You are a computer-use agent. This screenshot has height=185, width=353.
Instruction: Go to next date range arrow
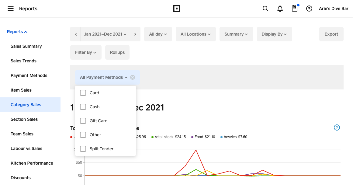click(x=135, y=34)
